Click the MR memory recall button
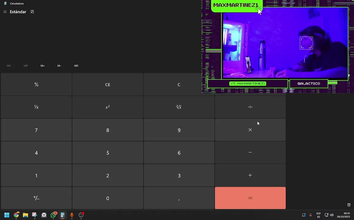Viewport: 354px width, 220px height. [x=26, y=66]
